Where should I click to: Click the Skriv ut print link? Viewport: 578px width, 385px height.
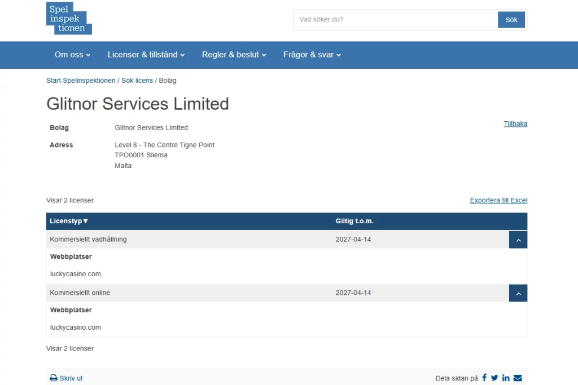pos(71,378)
